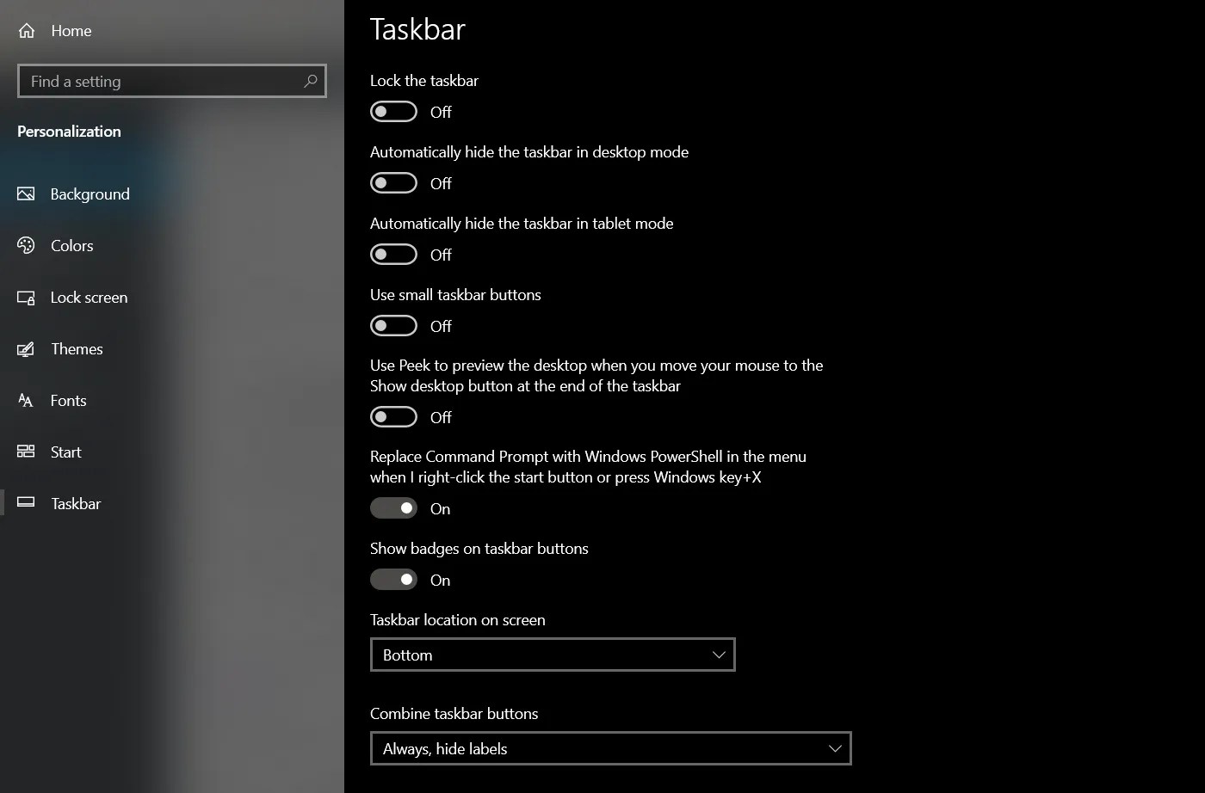Turn on automatic taskbar hiding in desktop mode

tap(393, 182)
